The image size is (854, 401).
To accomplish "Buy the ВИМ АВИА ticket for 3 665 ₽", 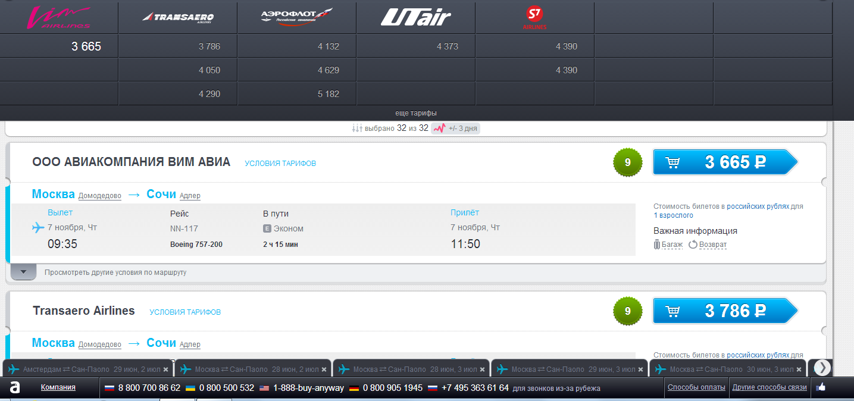I will 725,162.
